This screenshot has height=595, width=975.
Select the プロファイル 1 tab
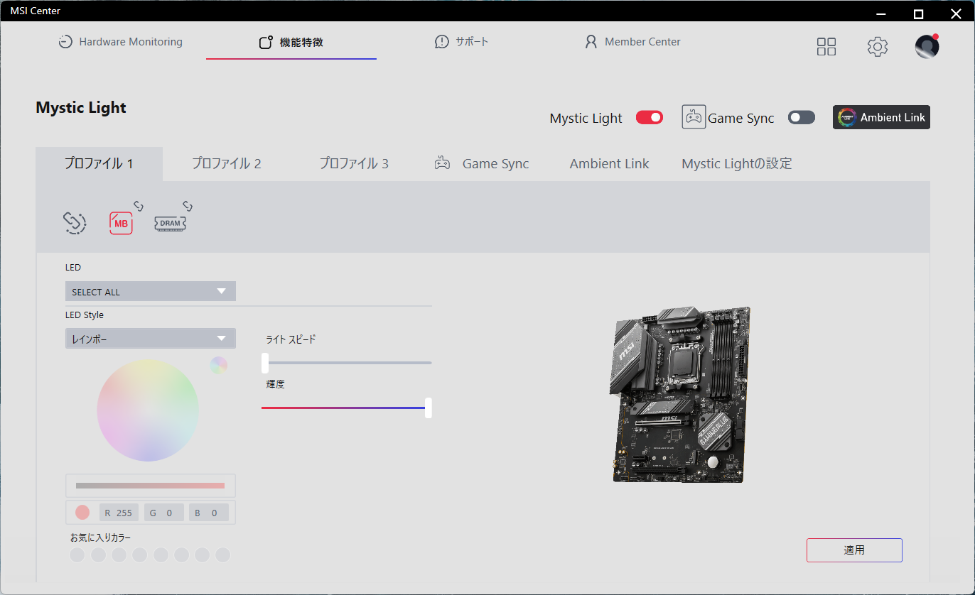[99, 164]
